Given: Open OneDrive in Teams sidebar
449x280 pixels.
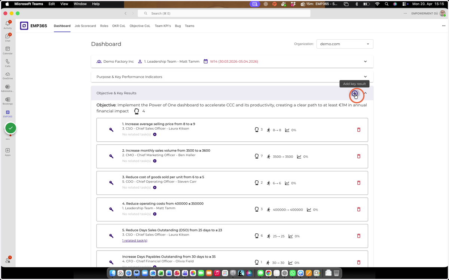Looking at the screenshot, I should click(x=7, y=75).
